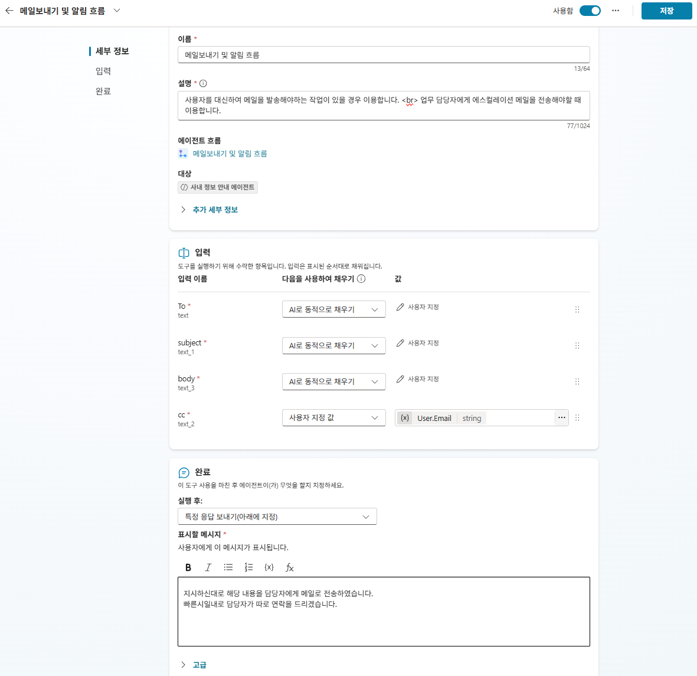
Task: Click the info icon beside 다음을 사용하여 채우기
Action: [x=361, y=279]
